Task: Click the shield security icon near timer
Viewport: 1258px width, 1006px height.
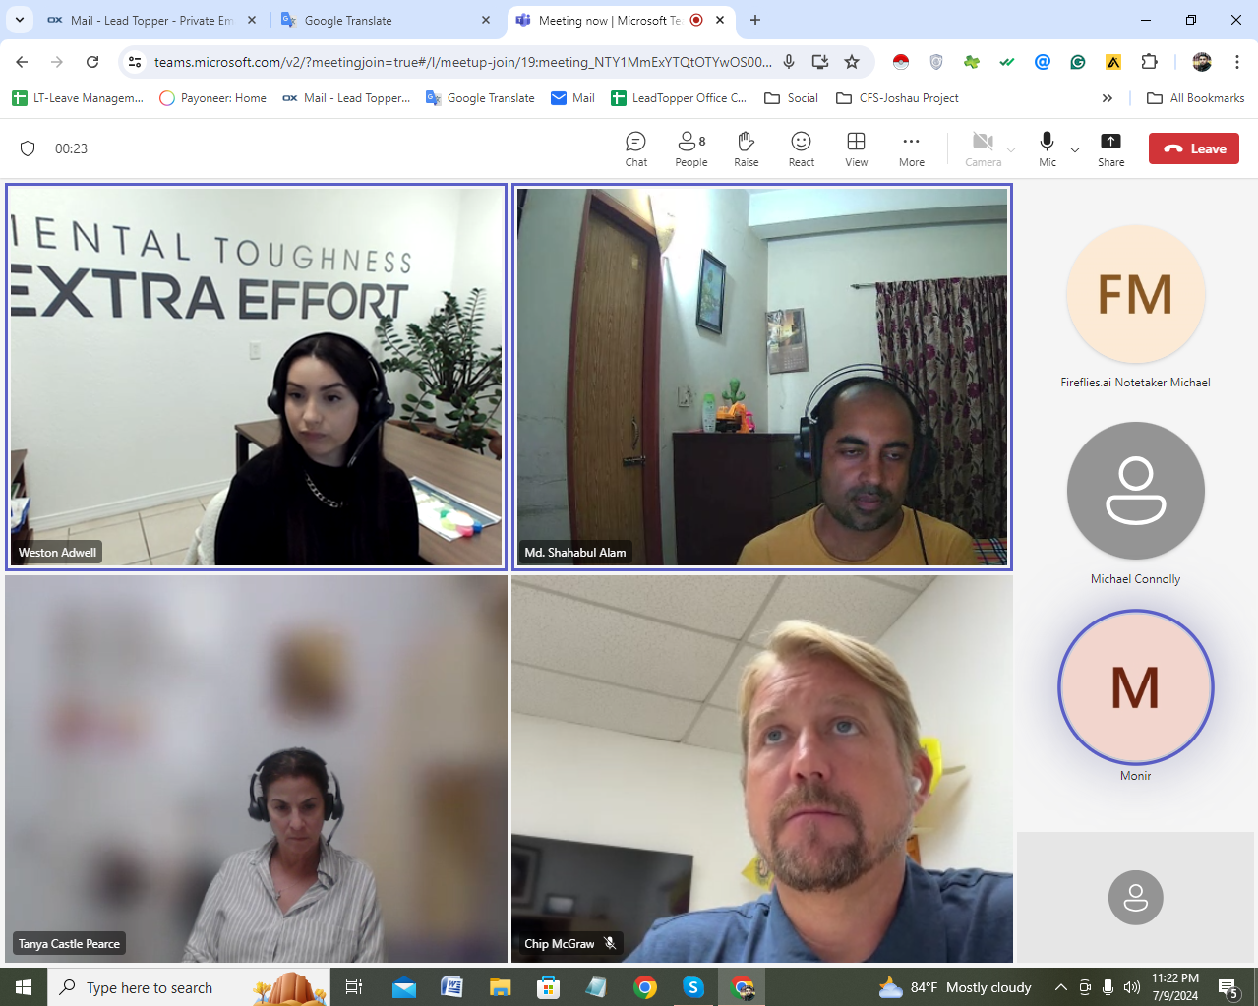Action: [28, 148]
